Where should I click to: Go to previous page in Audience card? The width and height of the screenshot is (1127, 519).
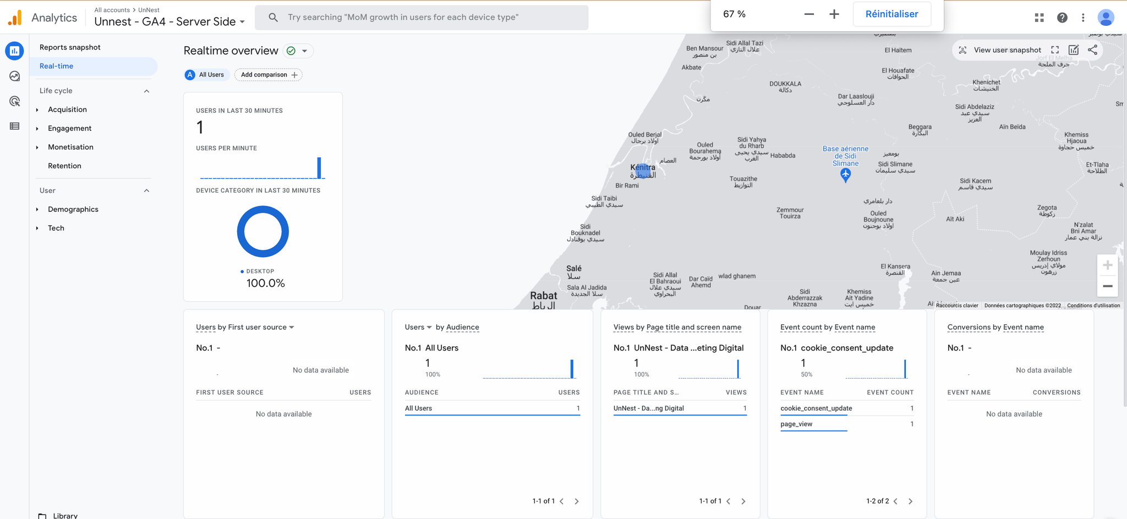562,501
